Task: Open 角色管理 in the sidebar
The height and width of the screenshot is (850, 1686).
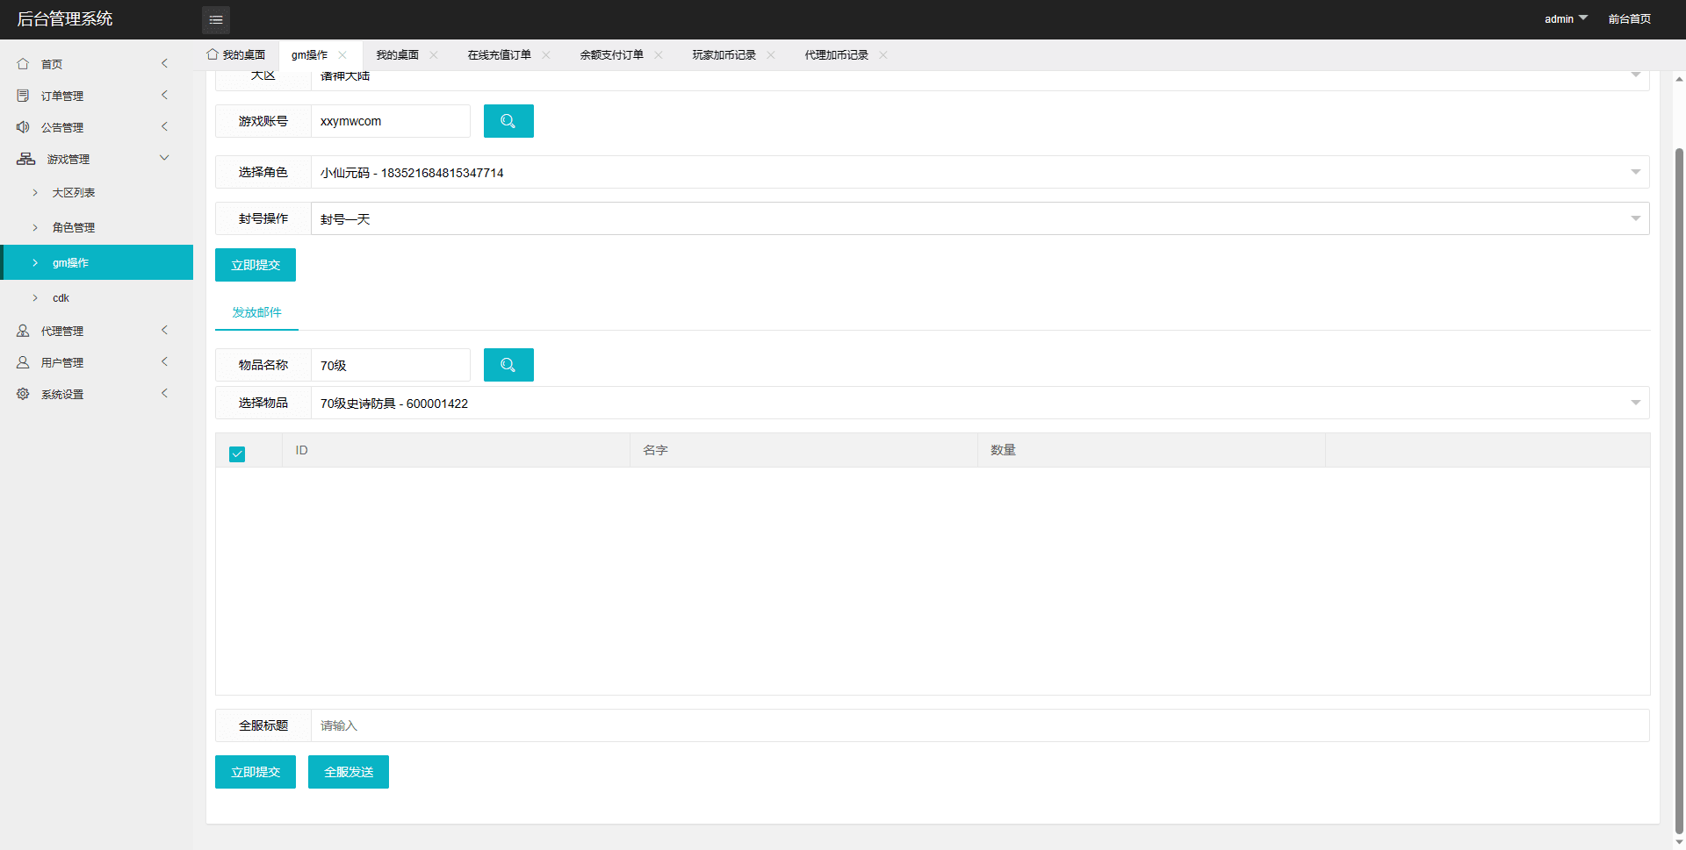Action: click(74, 227)
